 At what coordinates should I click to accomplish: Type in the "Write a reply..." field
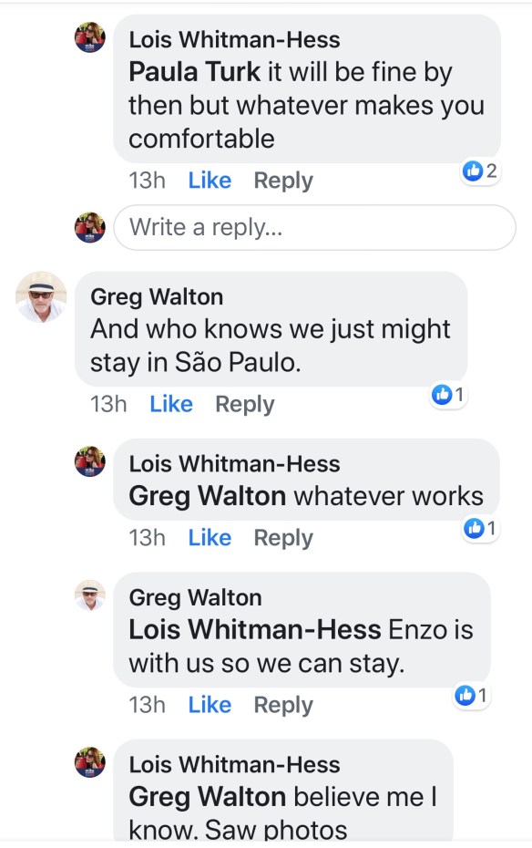[314, 227]
